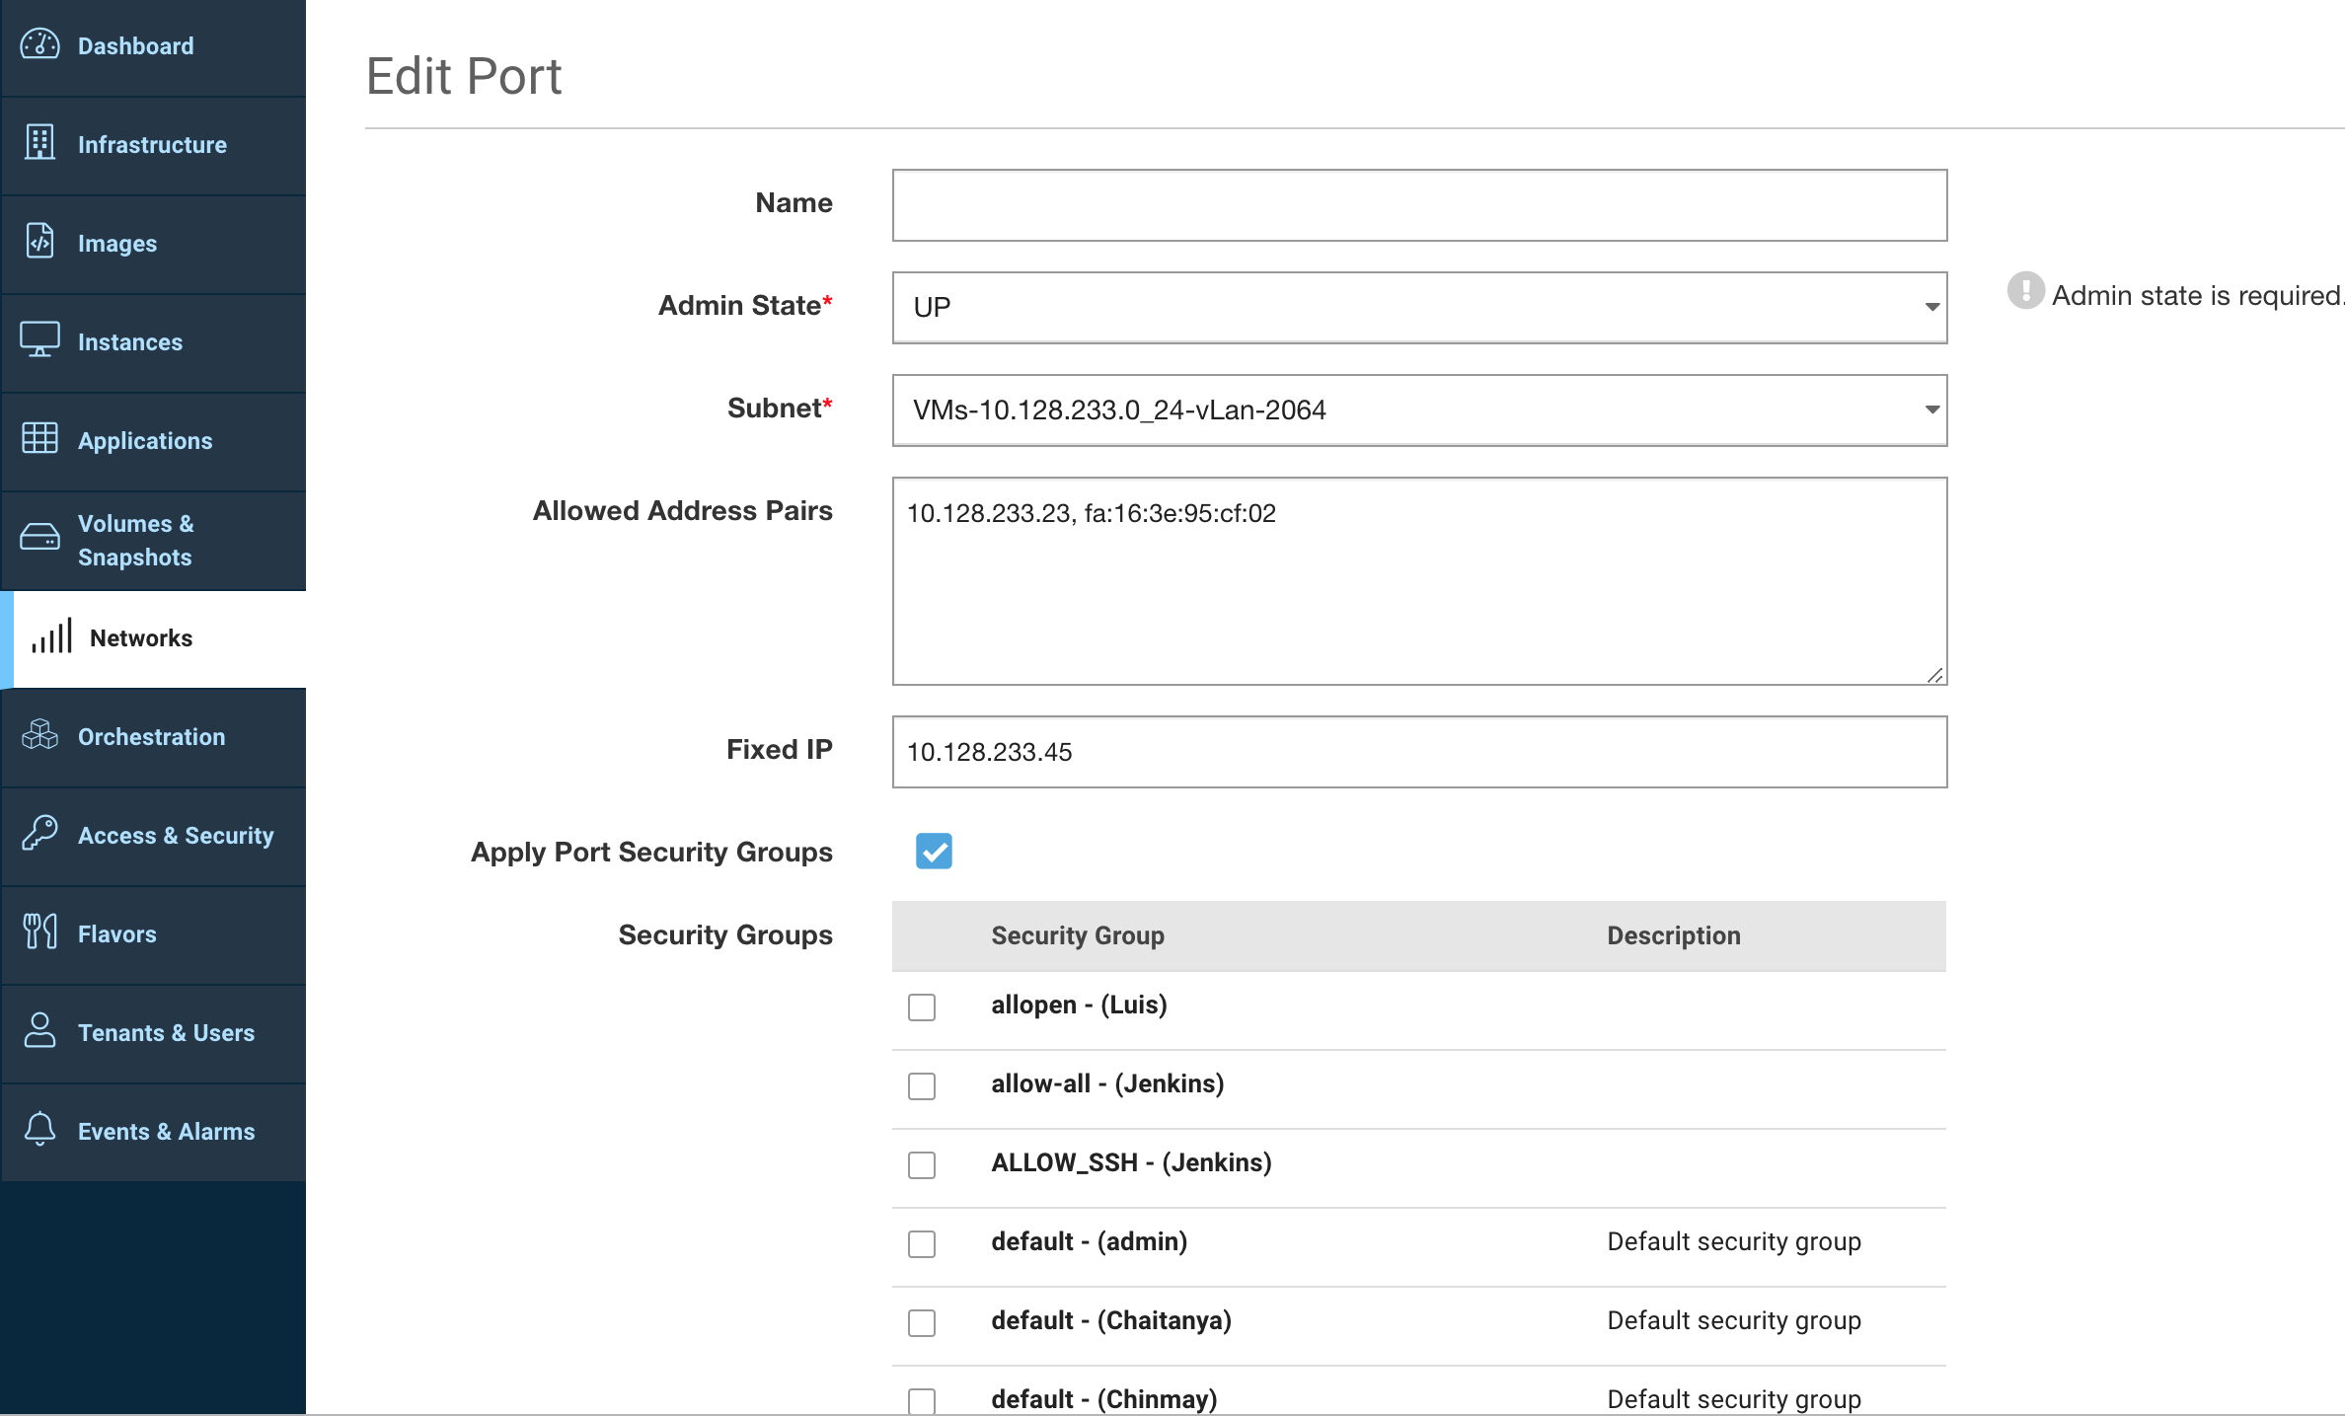Open the Dashboard menu item
This screenshot has width=2345, height=1416.
click(154, 46)
